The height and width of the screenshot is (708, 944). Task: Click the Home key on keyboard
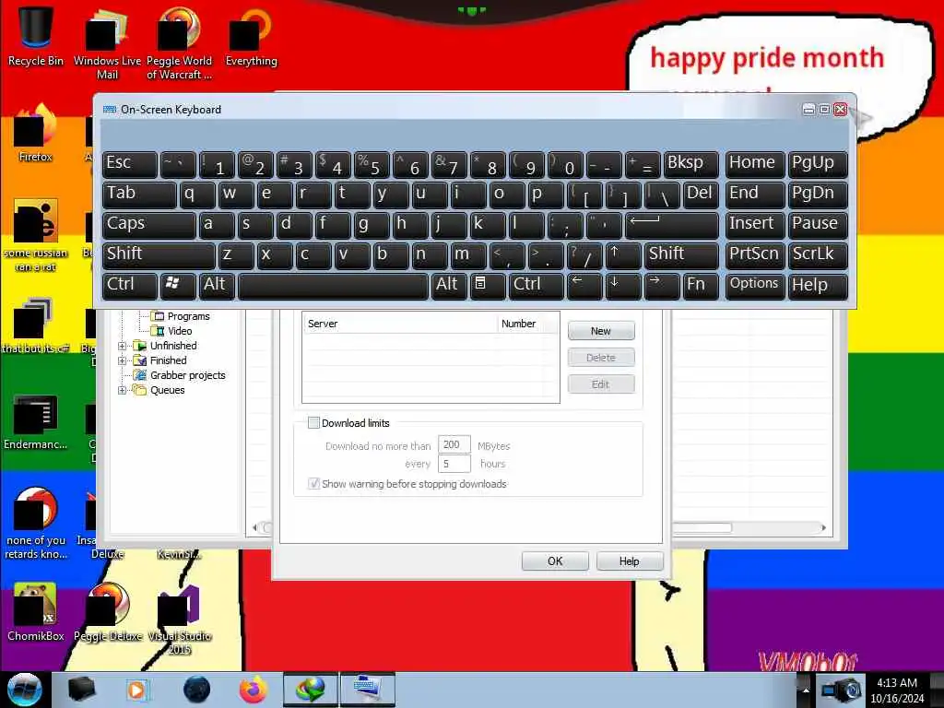[755, 164]
